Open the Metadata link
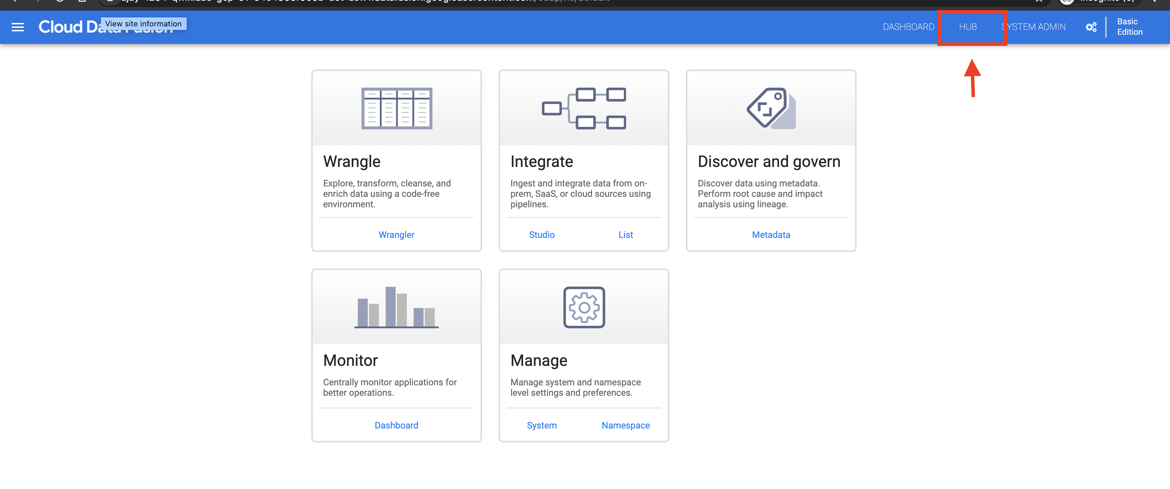This screenshot has height=489, width=1170. (x=771, y=234)
